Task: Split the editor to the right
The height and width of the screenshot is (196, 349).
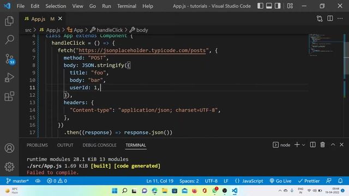Action: (330, 19)
